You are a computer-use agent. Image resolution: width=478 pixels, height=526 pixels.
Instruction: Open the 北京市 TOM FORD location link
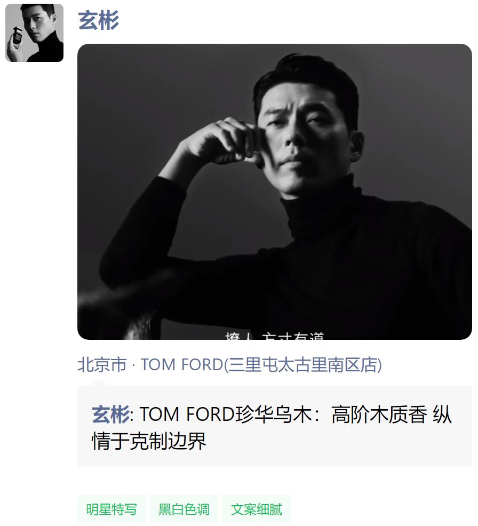(x=229, y=365)
